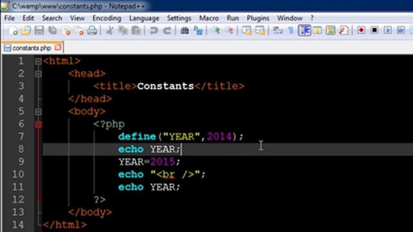Close the constants.php tab with X

pos(57,48)
